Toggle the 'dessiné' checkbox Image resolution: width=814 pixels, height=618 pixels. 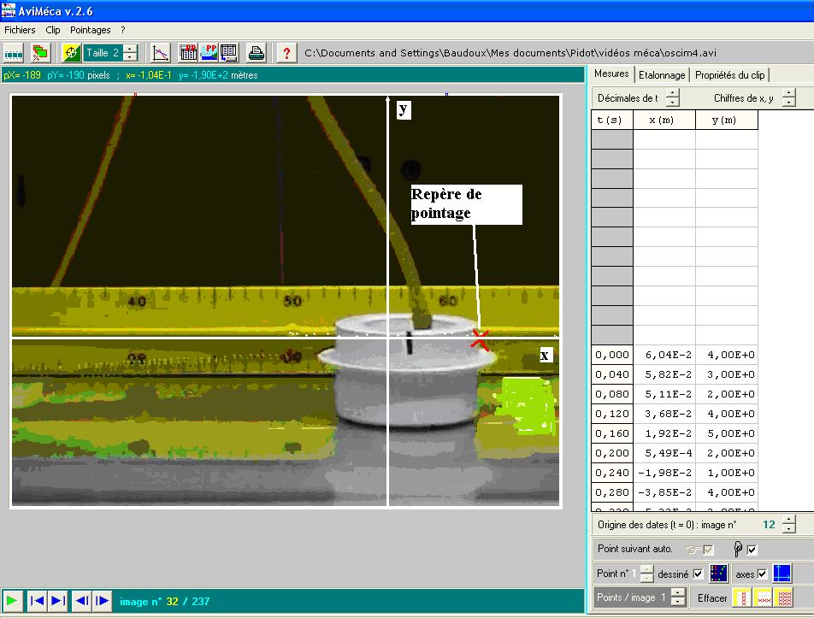click(x=698, y=574)
